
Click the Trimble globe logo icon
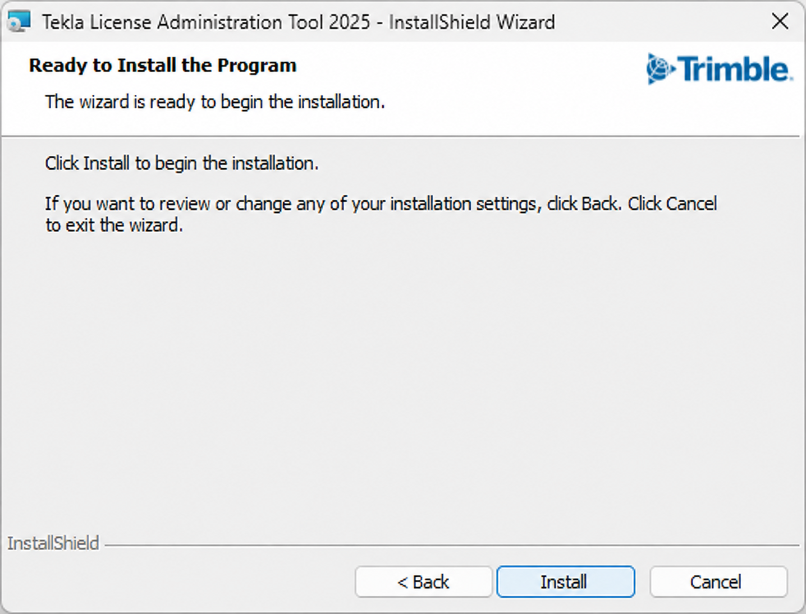660,69
